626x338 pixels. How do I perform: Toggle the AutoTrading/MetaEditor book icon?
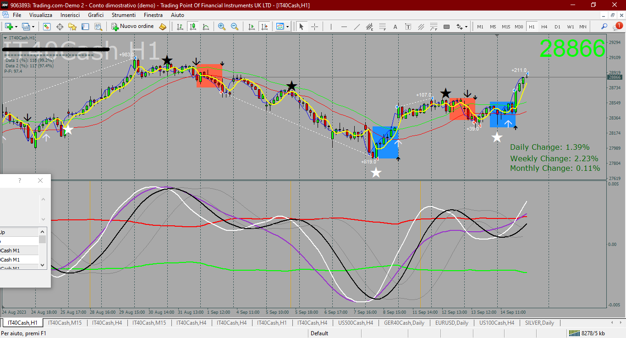tap(163, 27)
